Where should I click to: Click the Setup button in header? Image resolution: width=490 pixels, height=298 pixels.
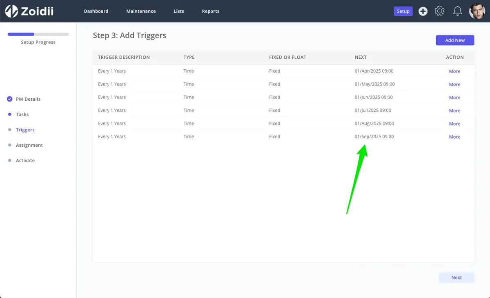point(403,11)
